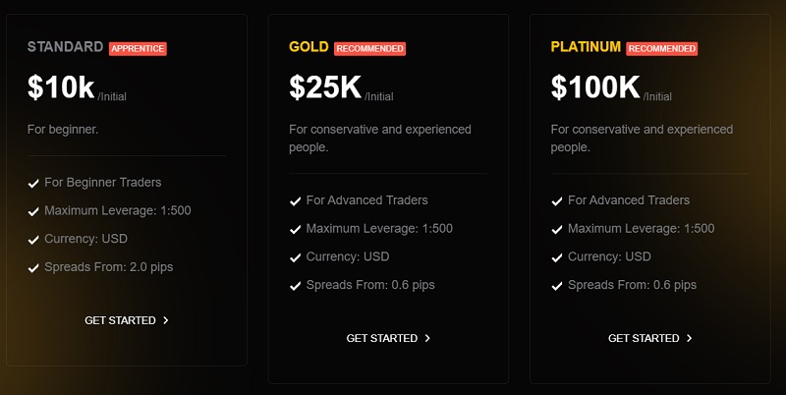This screenshot has height=395, width=786.
Task: Click the GOLD plan title
Action: point(309,47)
